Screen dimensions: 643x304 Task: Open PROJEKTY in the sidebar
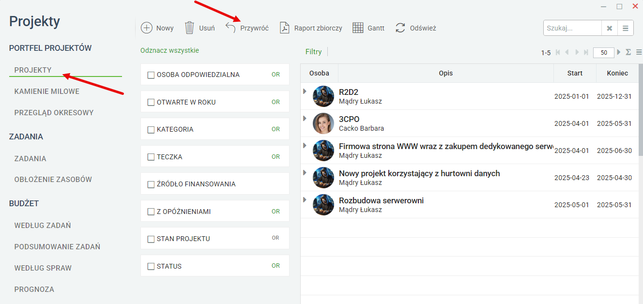click(33, 70)
